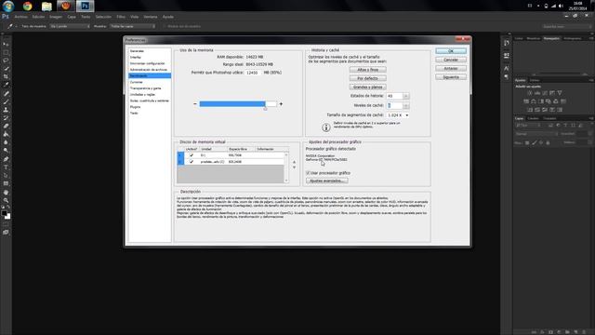Viewport: 595px width, 335px height.
Task: Add a Brightness/Contrast adjustment
Action: (530, 93)
